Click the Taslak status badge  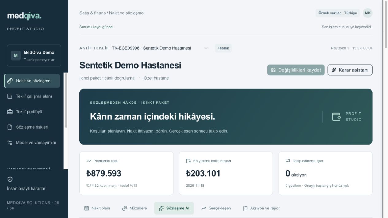coord(223,48)
